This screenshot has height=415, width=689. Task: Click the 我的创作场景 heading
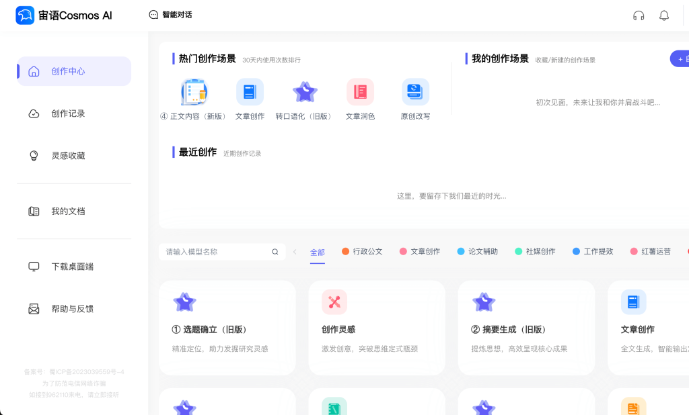(500, 59)
